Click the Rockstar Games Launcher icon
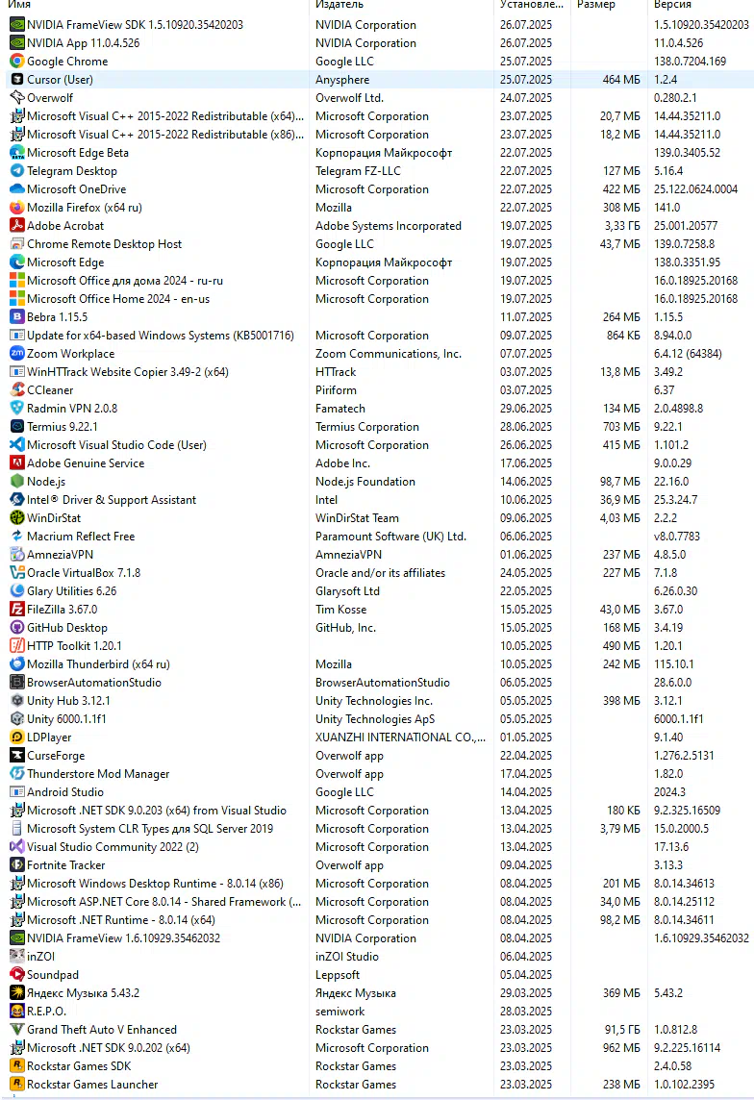 click(x=17, y=1084)
